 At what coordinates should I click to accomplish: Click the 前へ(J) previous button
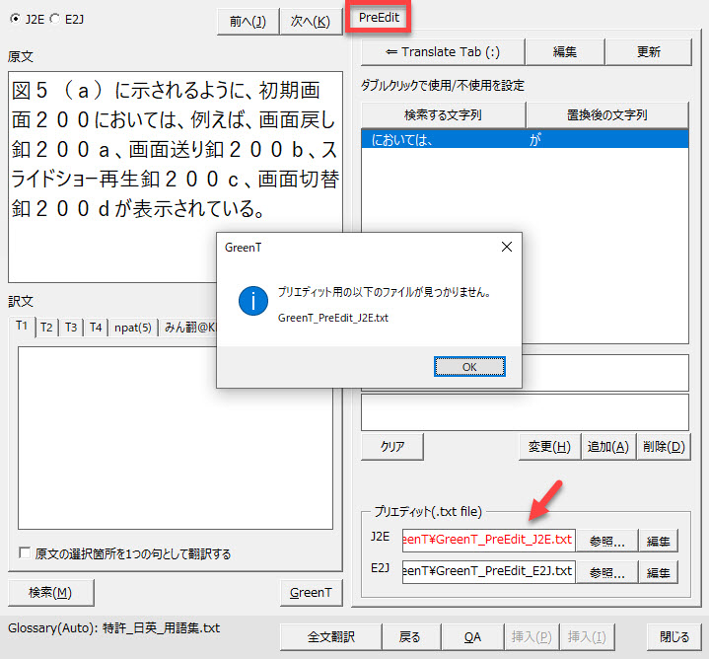tap(248, 22)
